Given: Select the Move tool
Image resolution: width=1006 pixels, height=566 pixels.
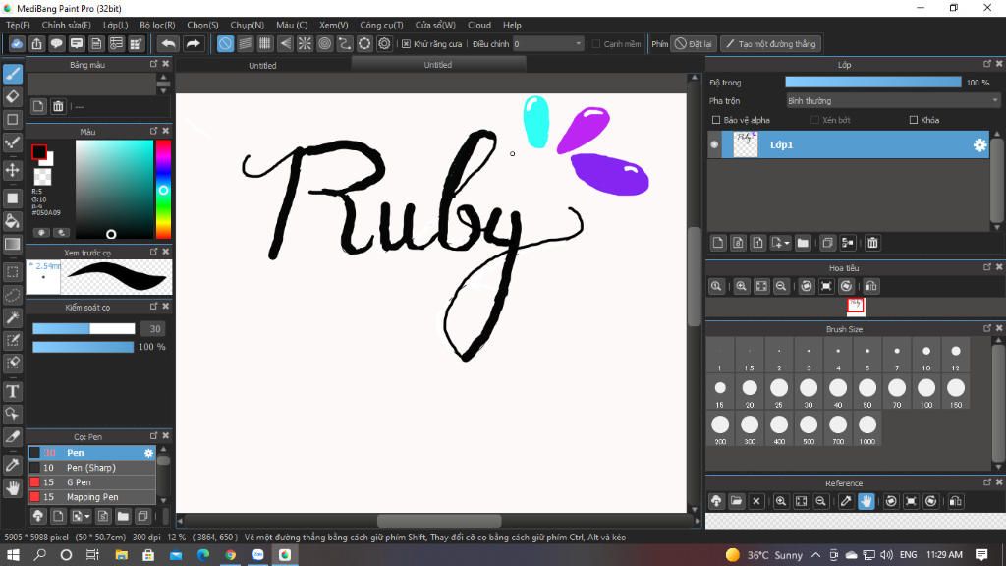Looking at the screenshot, I should pos(12,170).
